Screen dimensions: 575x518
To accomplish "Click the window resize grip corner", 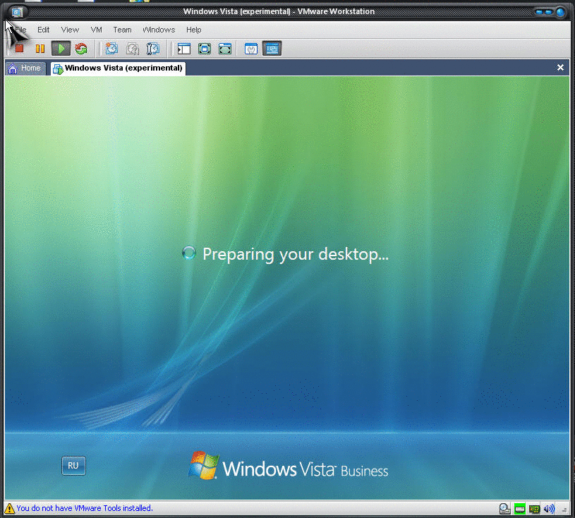I will (564, 510).
